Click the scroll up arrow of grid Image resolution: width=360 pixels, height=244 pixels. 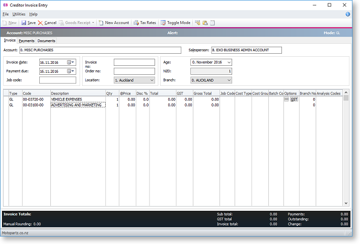[x=346, y=92]
